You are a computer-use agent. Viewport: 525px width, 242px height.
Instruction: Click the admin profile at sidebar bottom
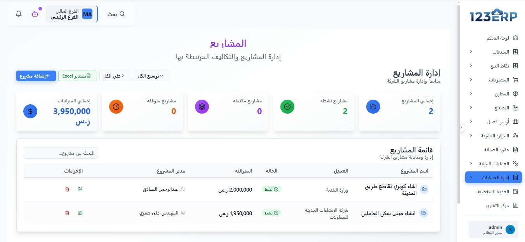coord(493,229)
